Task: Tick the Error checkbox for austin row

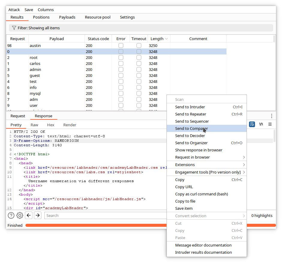Action: pyautogui.click(x=121, y=46)
